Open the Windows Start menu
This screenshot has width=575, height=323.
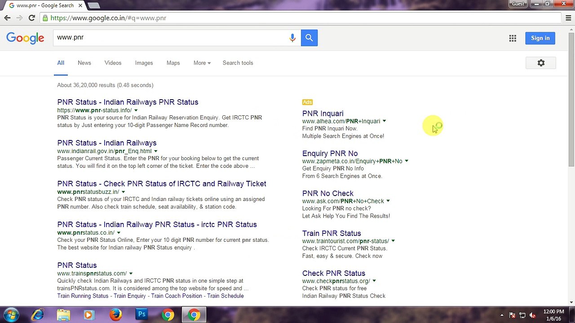(x=11, y=315)
